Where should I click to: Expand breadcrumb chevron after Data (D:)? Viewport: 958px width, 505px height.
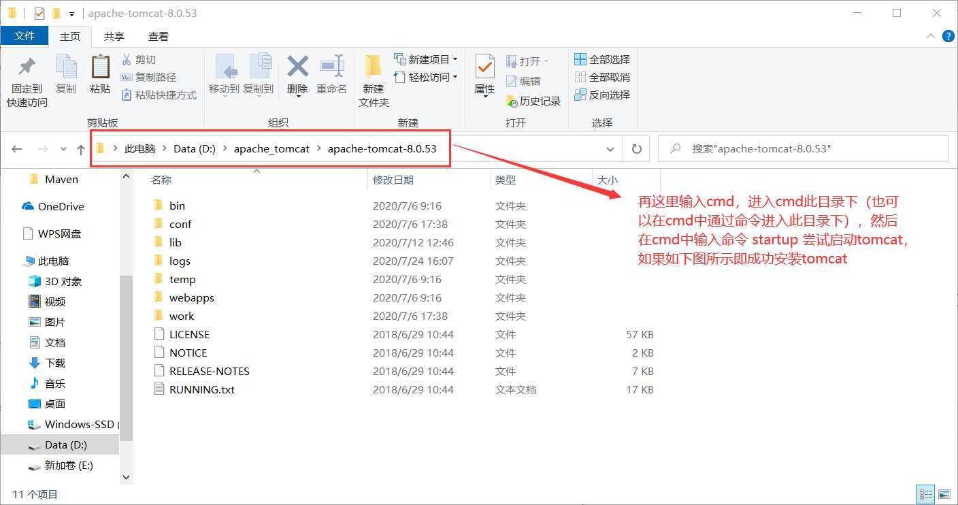(225, 148)
